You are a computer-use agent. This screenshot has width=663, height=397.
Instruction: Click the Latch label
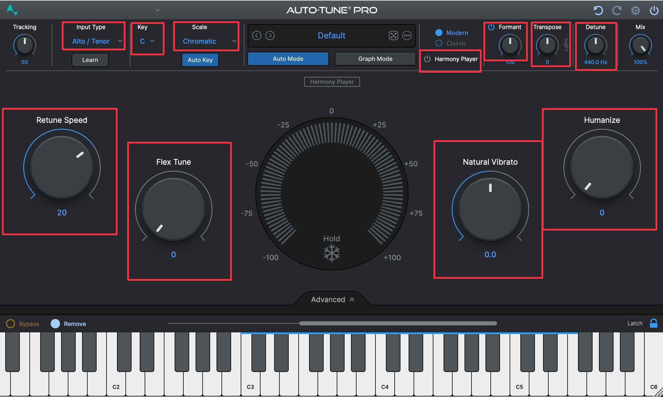click(635, 323)
